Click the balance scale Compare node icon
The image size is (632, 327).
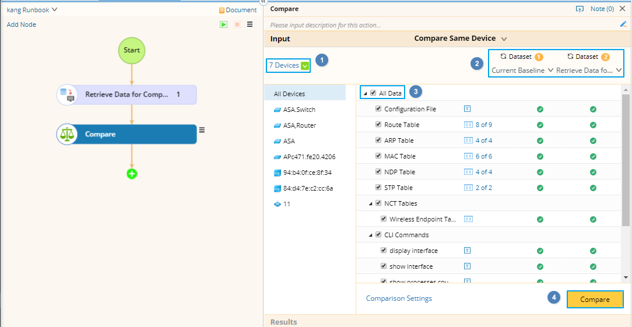click(67, 134)
